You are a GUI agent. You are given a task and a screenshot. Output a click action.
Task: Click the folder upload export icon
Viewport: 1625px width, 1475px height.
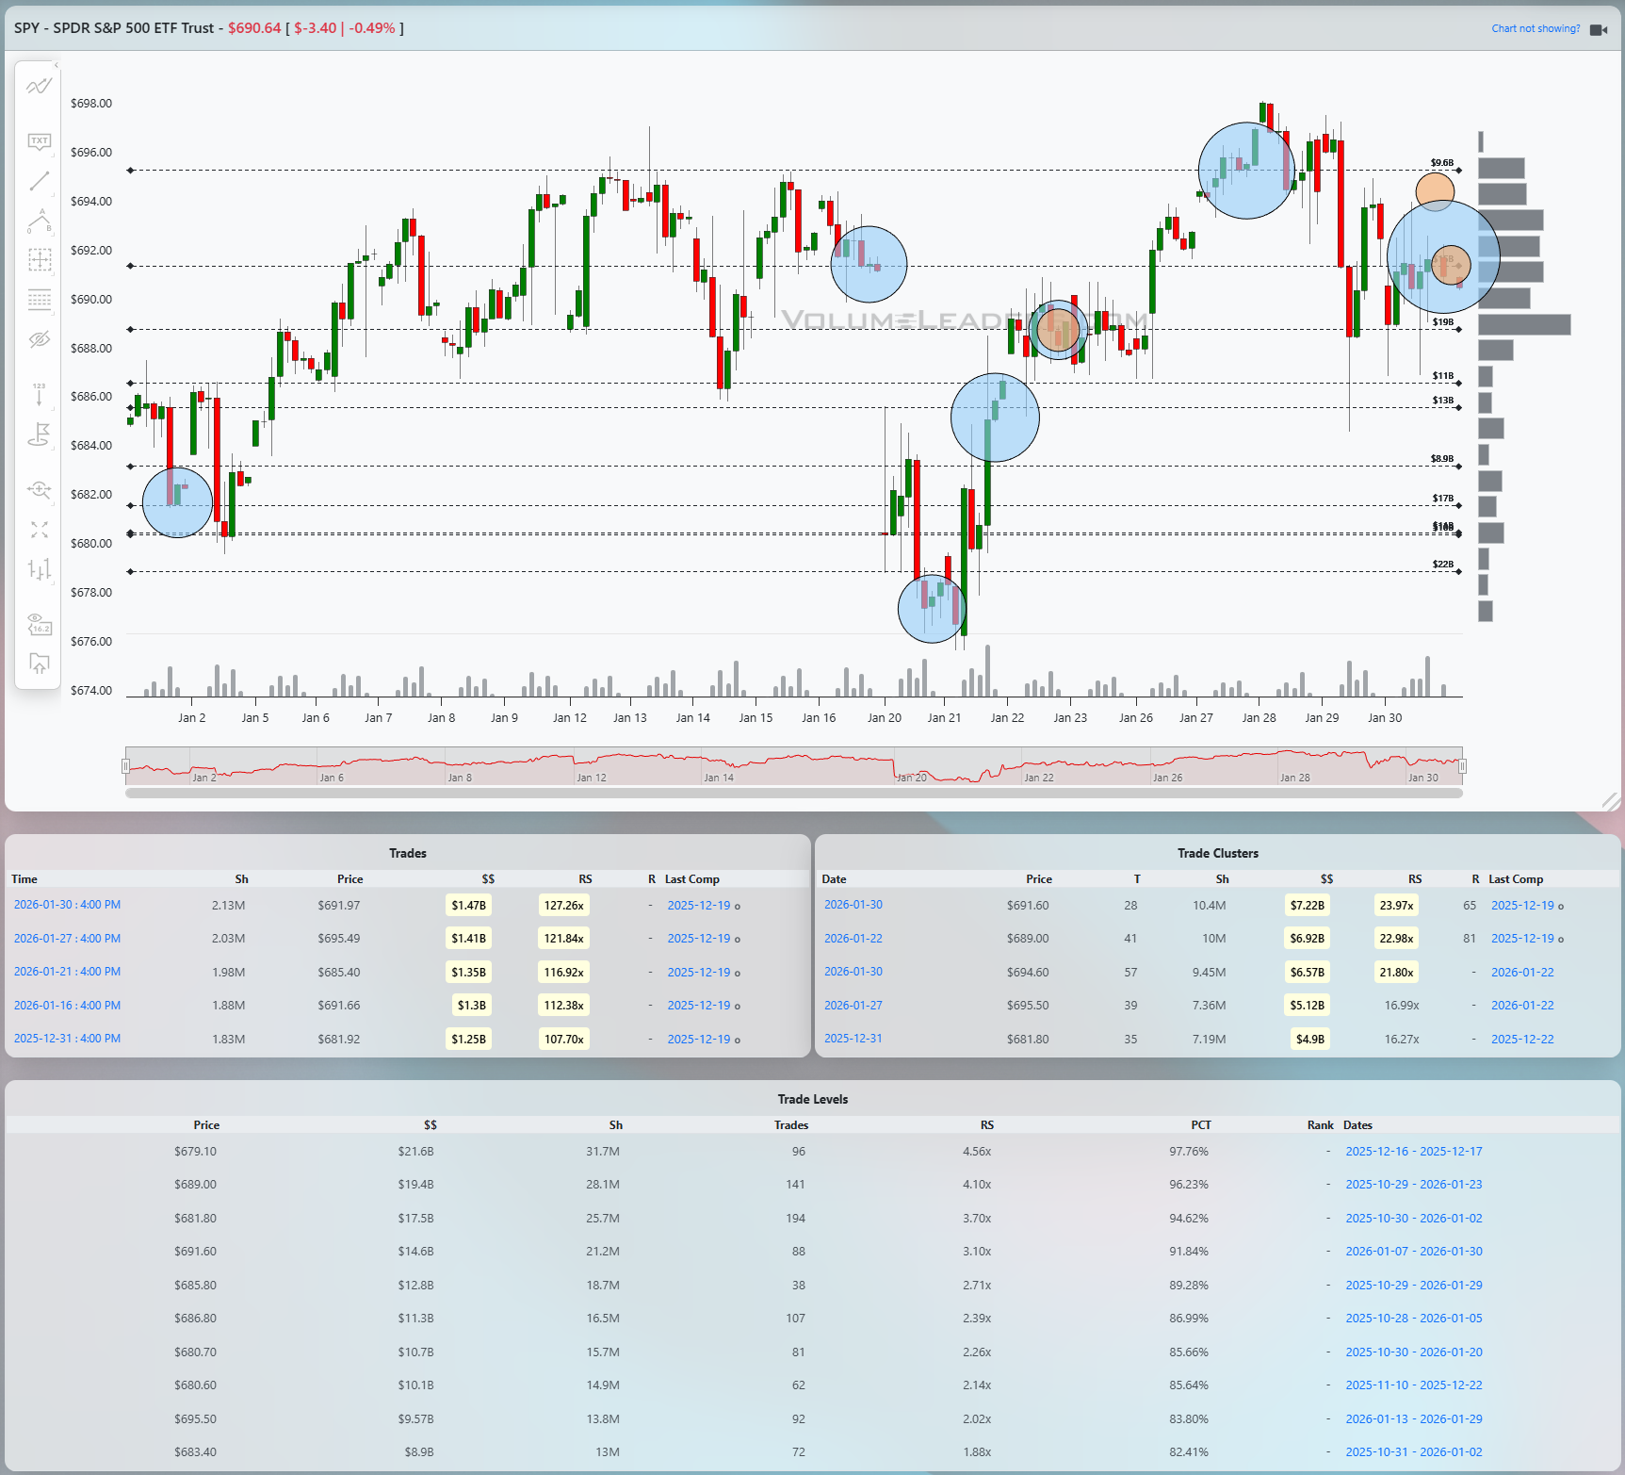(39, 664)
